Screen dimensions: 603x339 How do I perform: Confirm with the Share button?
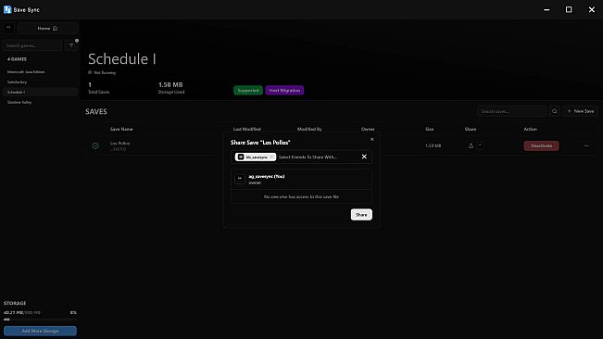pyautogui.click(x=361, y=215)
